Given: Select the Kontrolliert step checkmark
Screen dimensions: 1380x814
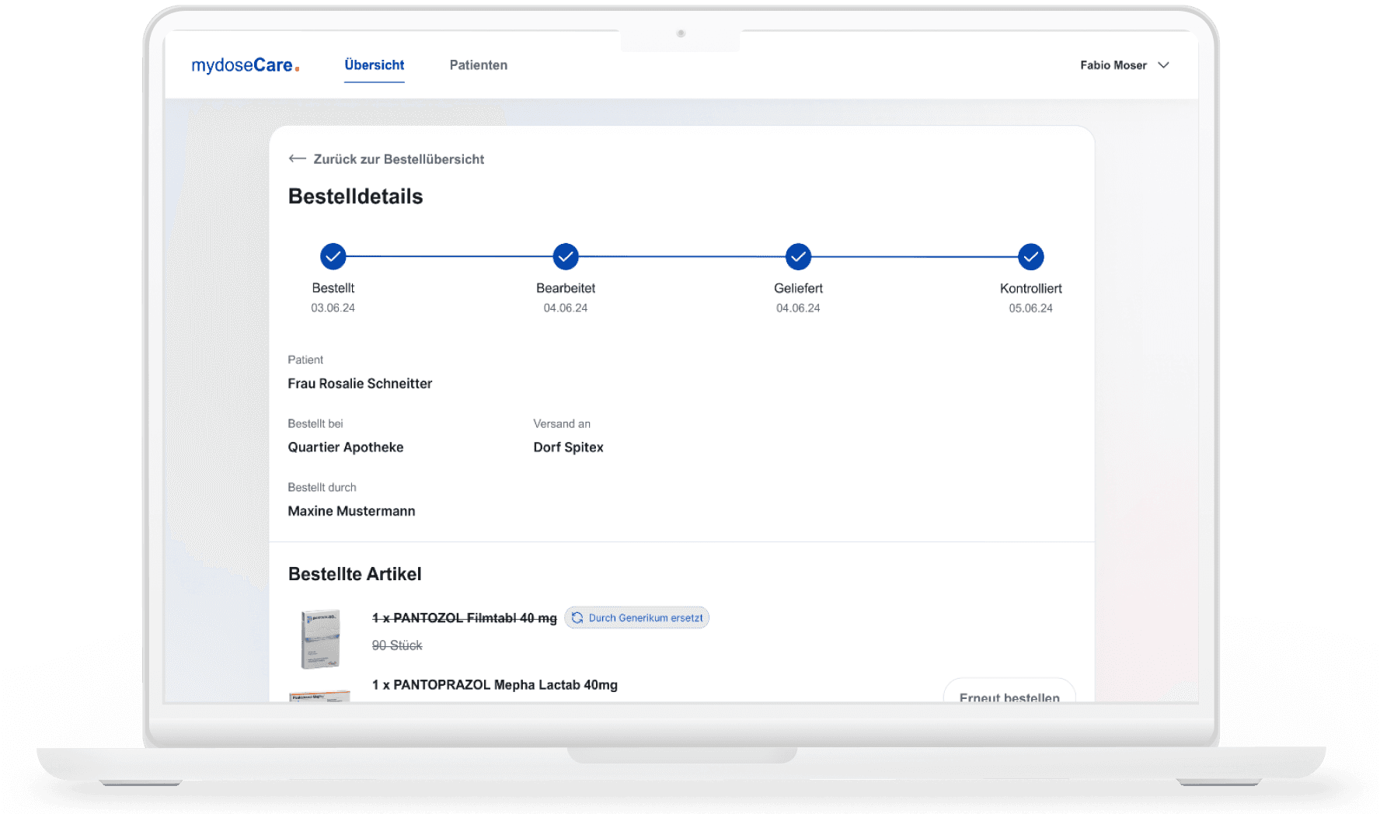Looking at the screenshot, I should [x=1031, y=256].
